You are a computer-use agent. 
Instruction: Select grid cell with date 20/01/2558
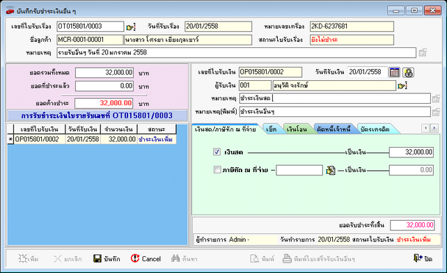pyautogui.click(x=83, y=139)
